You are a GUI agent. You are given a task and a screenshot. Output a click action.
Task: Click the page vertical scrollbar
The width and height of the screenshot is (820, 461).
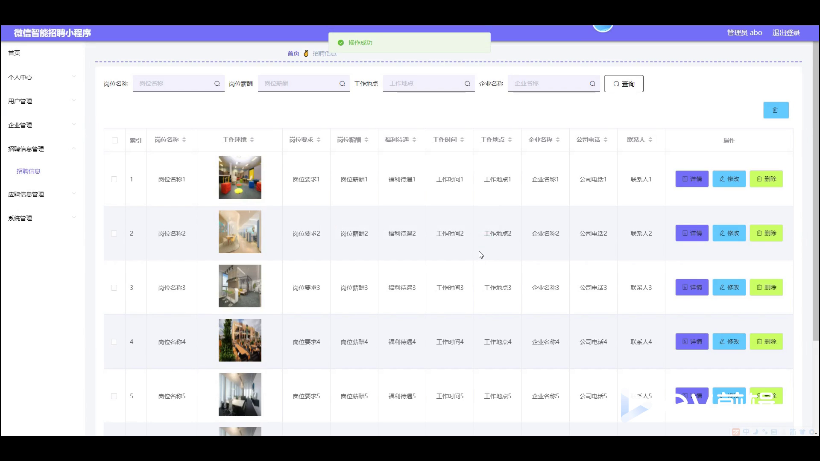tap(816, 192)
